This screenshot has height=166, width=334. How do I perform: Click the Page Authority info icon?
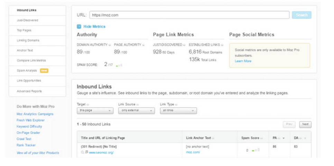143,45
